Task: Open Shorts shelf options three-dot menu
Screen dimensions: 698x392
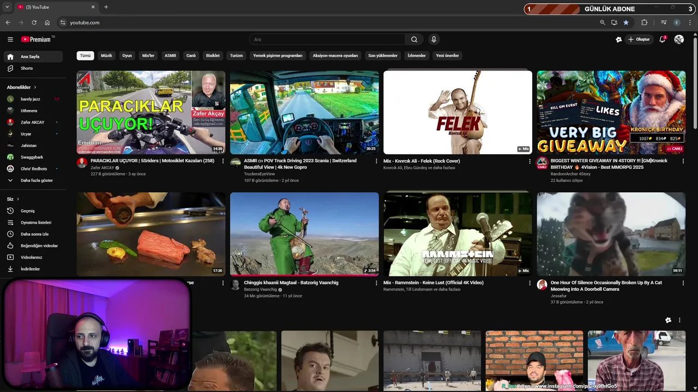Action: (x=679, y=320)
